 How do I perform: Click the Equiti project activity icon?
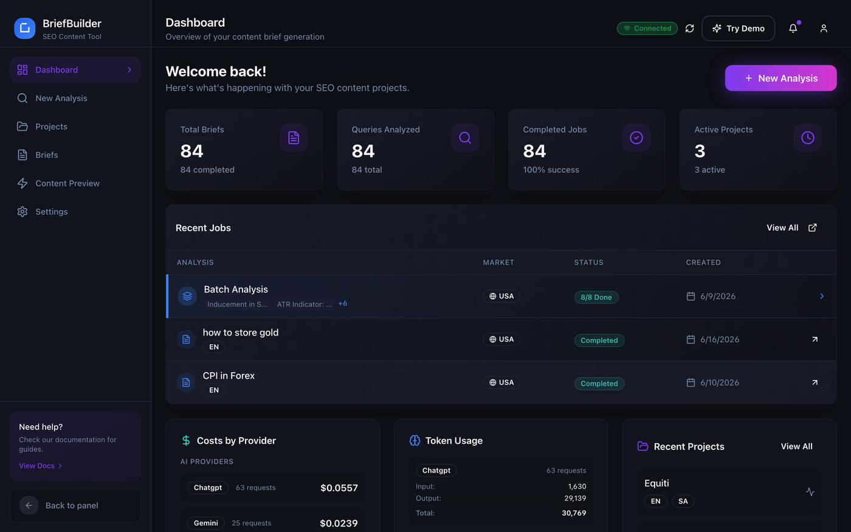coord(810,492)
